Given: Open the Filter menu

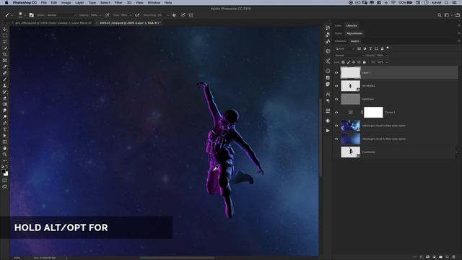Looking at the screenshot, I should coord(118,3).
